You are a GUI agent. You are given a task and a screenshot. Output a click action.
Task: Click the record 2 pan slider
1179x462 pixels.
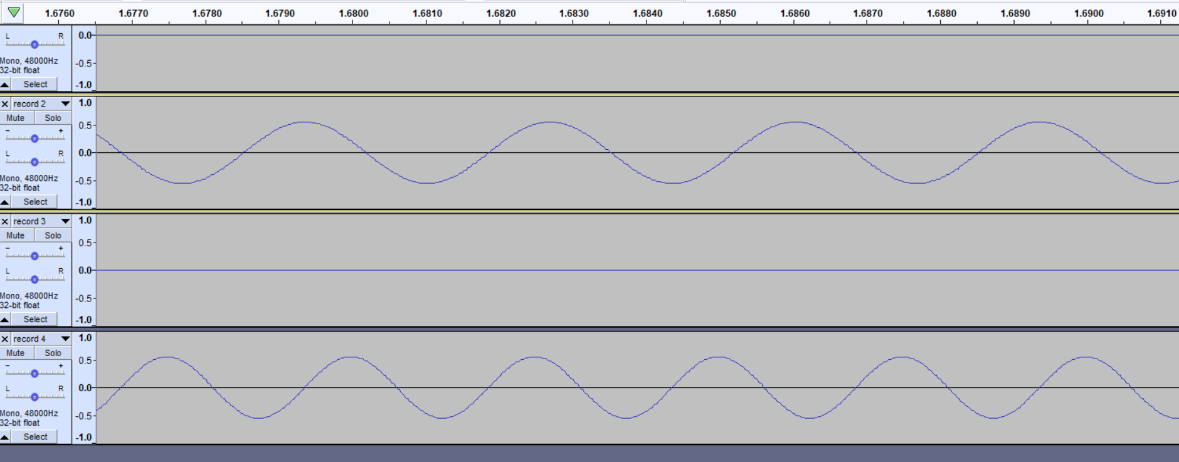34,162
